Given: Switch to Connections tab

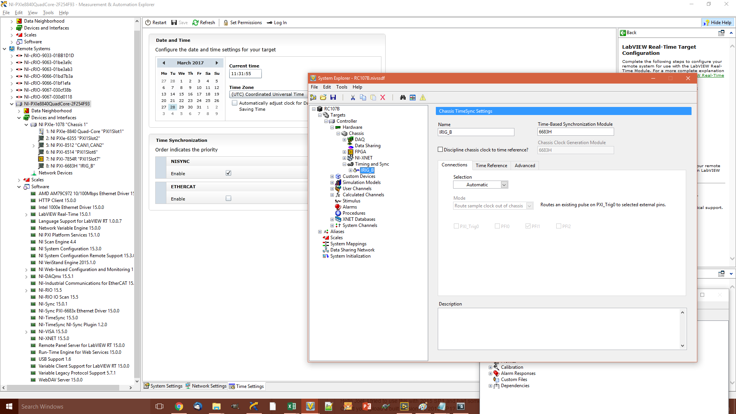Looking at the screenshot, I should 454,165.
